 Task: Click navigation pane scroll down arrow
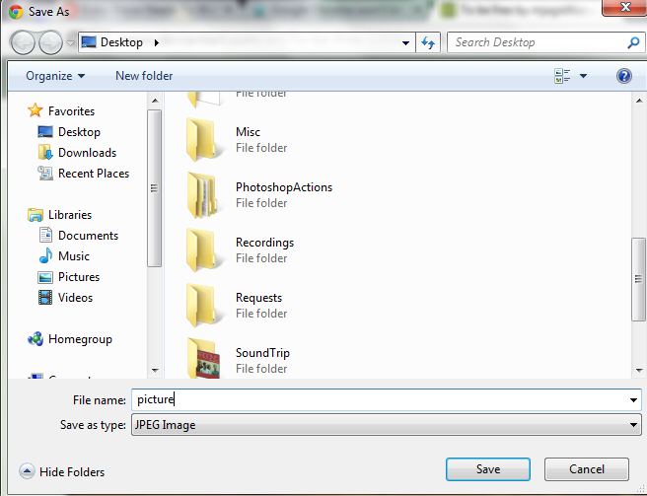tap(155, 370)
